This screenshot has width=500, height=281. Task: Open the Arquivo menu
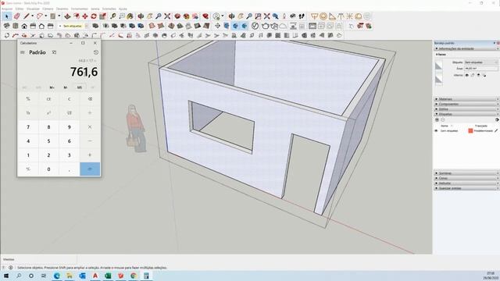7,9
